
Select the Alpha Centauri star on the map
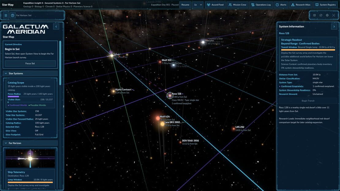[113, 91]
